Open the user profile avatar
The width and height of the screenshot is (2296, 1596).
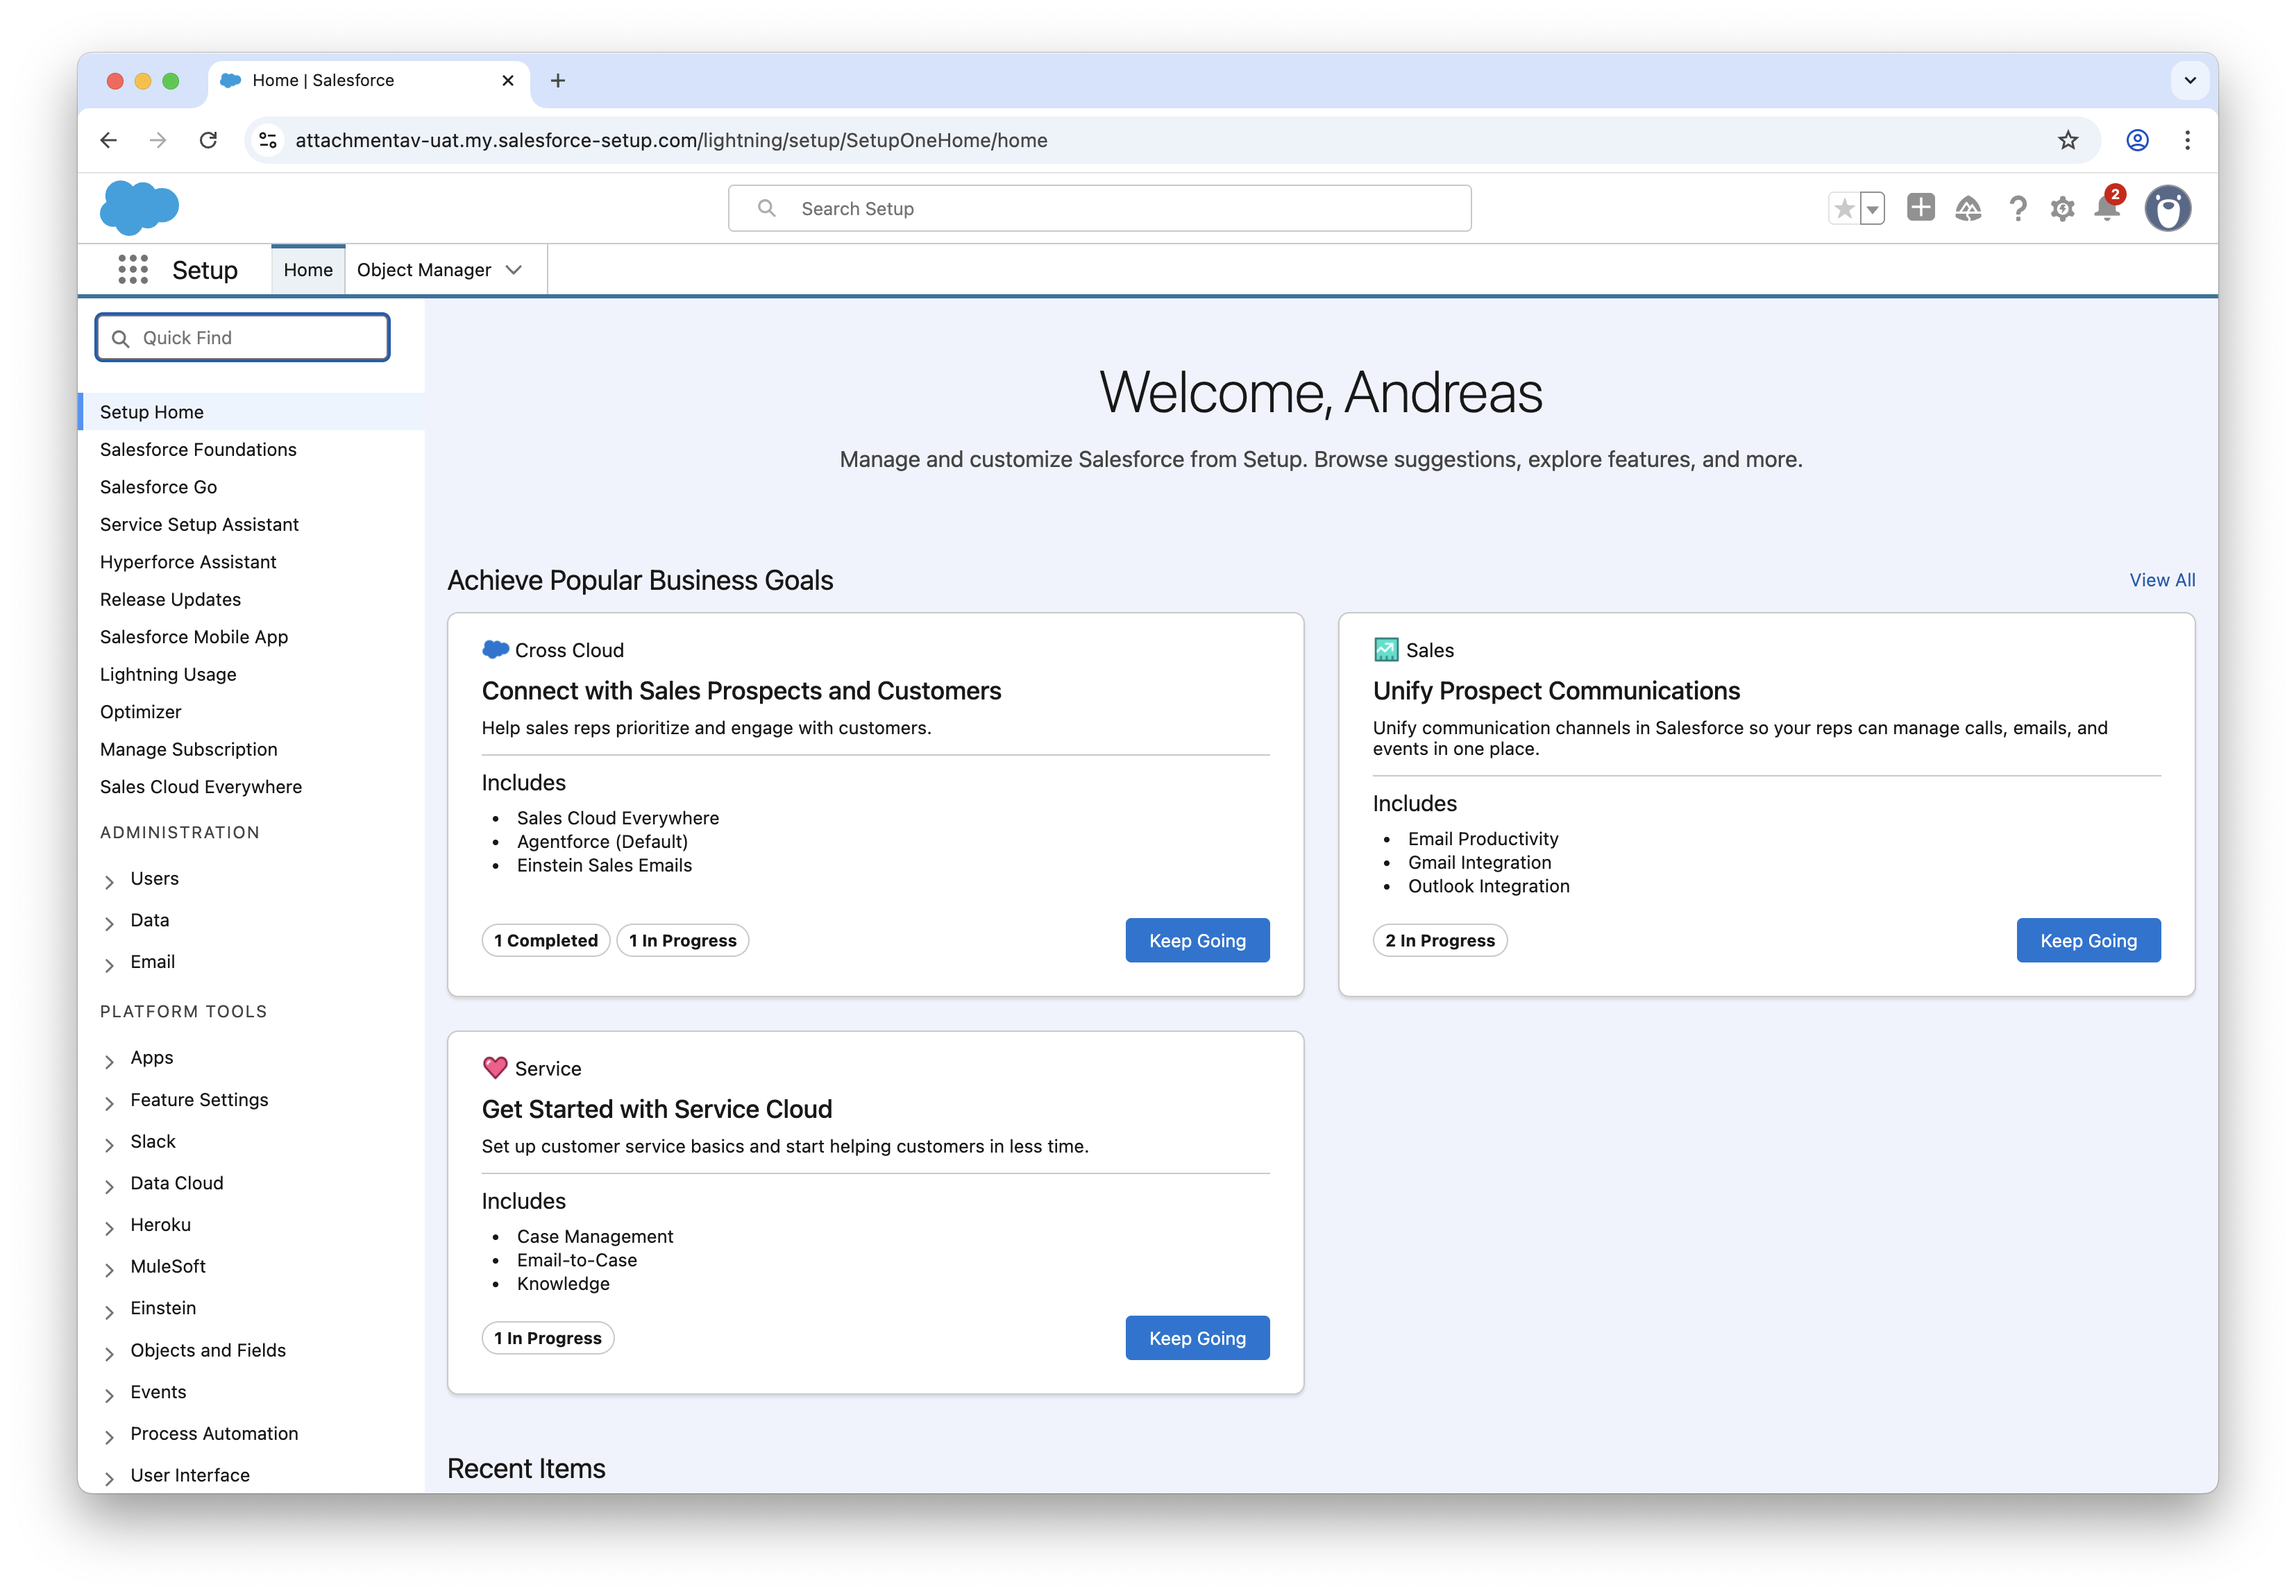[2167, 208]
